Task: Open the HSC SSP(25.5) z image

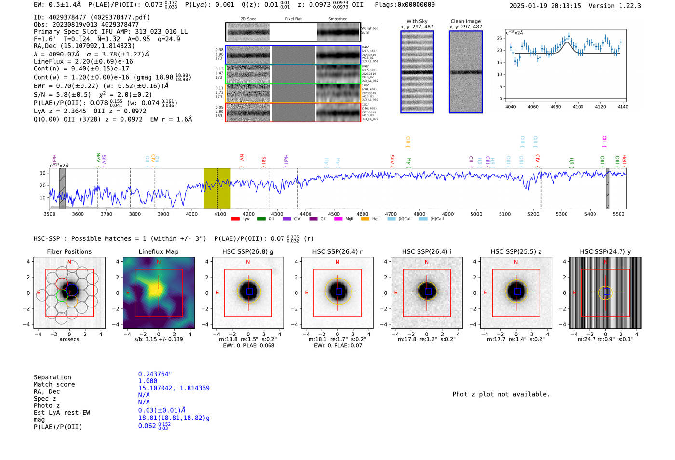Action: coord(516,293)
